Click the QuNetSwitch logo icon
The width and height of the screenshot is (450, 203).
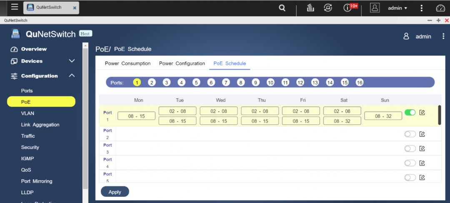point(15,34)
